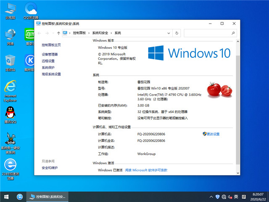
Task: Close the system window
Action: [234, 24]
